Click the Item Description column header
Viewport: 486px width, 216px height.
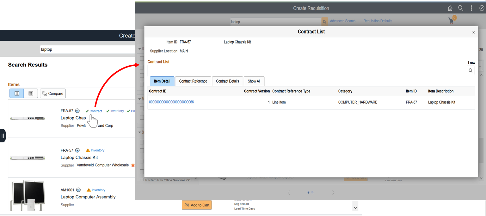tap(441, 91)
